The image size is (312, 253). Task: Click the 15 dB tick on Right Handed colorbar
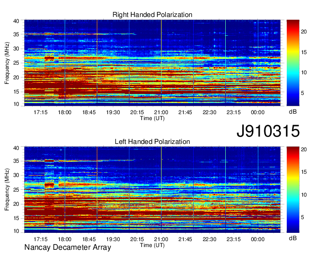[x=304, y=52]
